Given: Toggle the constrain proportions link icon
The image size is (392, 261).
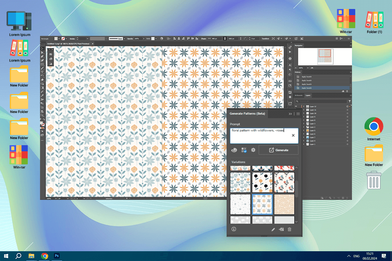Looking at the screenshot, I should (x=225, y=39).
